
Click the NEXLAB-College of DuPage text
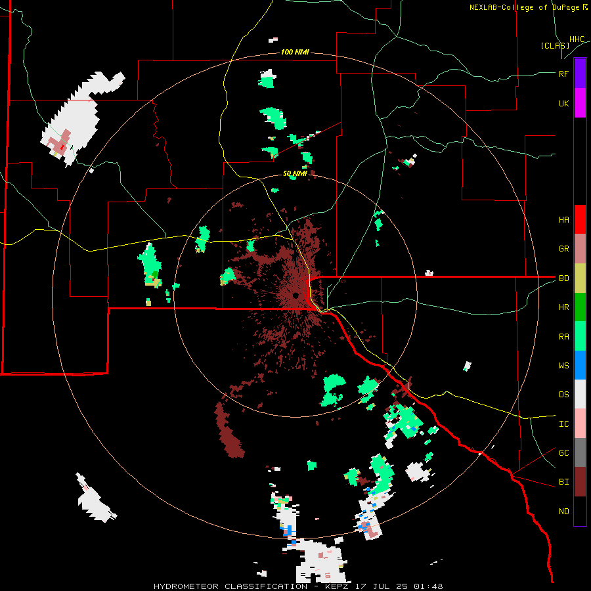(524, 7)
